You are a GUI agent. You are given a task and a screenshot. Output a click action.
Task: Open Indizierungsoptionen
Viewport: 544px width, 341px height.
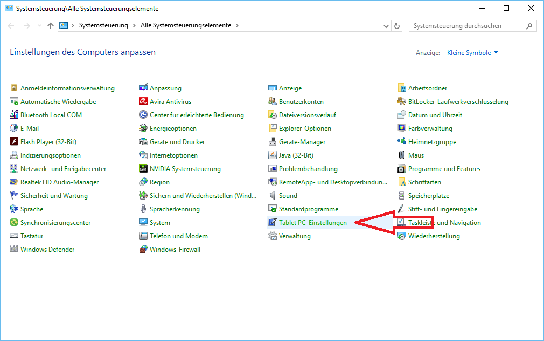(x=50, y=155)
